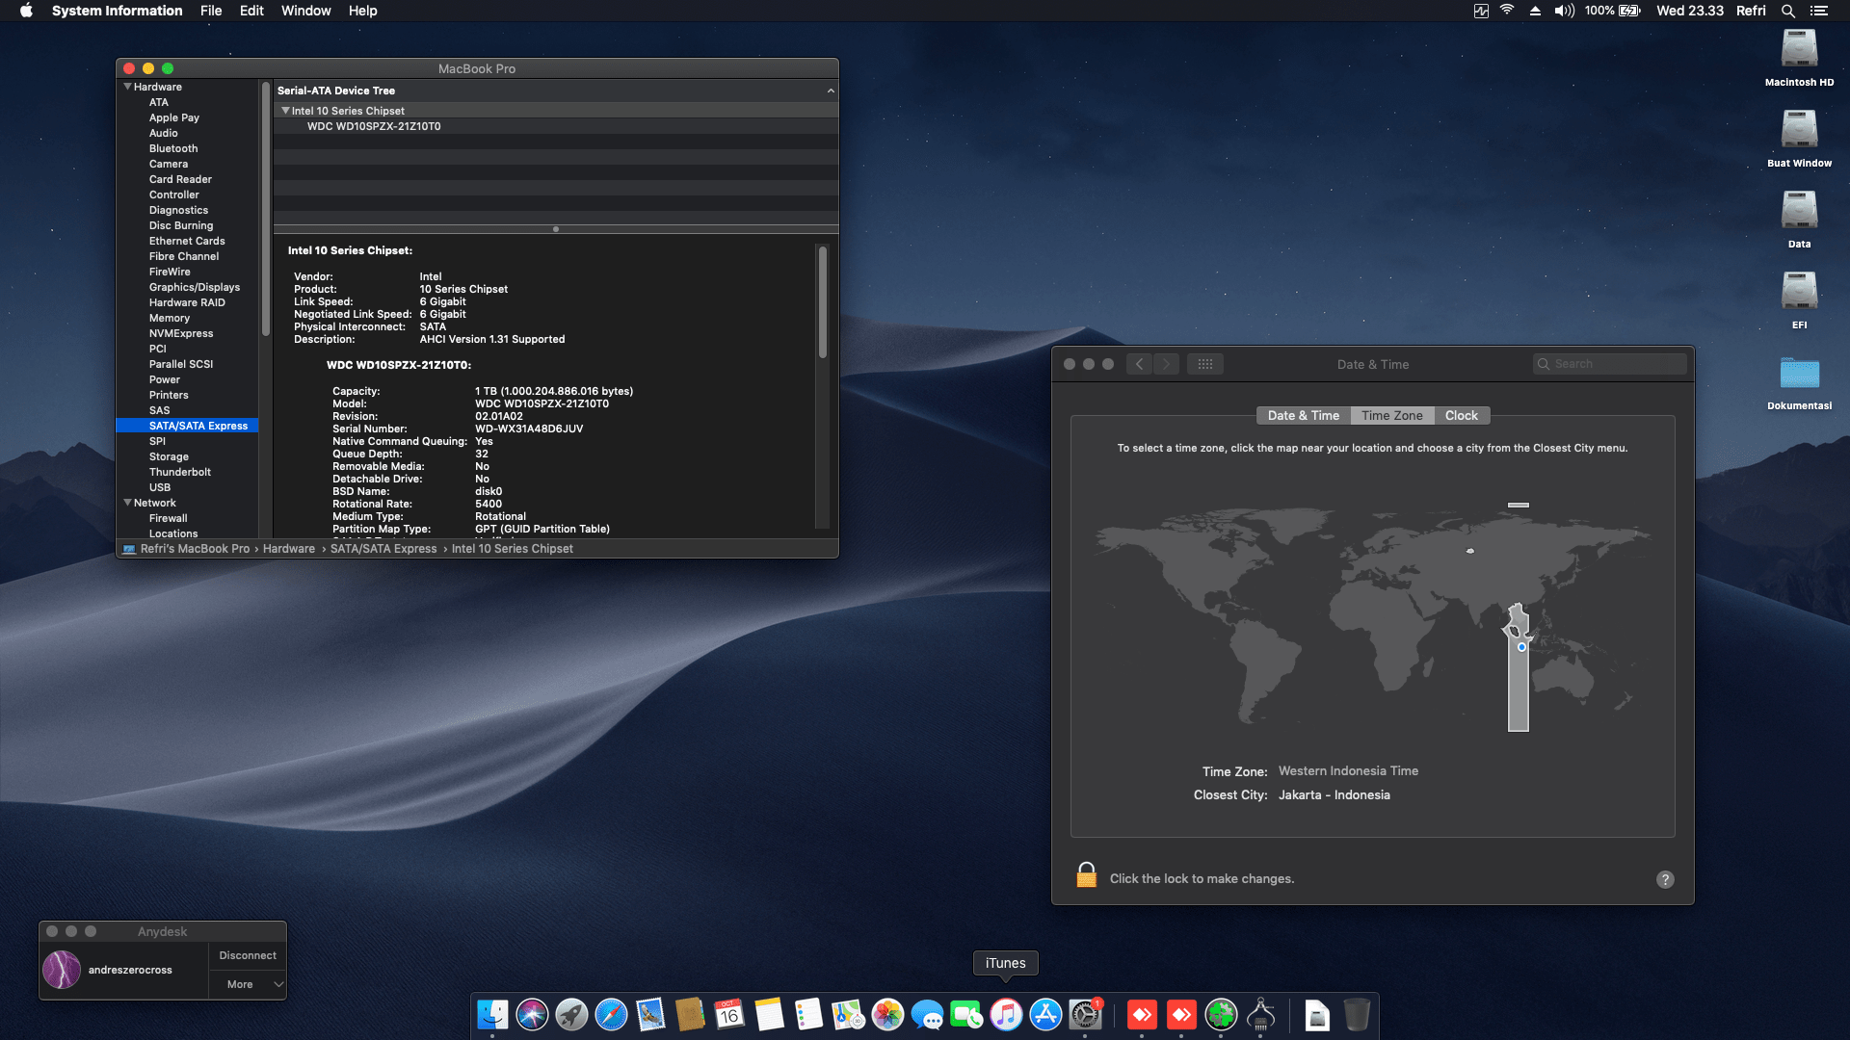Click Refri's MacBook Pro in path bar
This screenshot has height=1040, width=1850.
195,549
